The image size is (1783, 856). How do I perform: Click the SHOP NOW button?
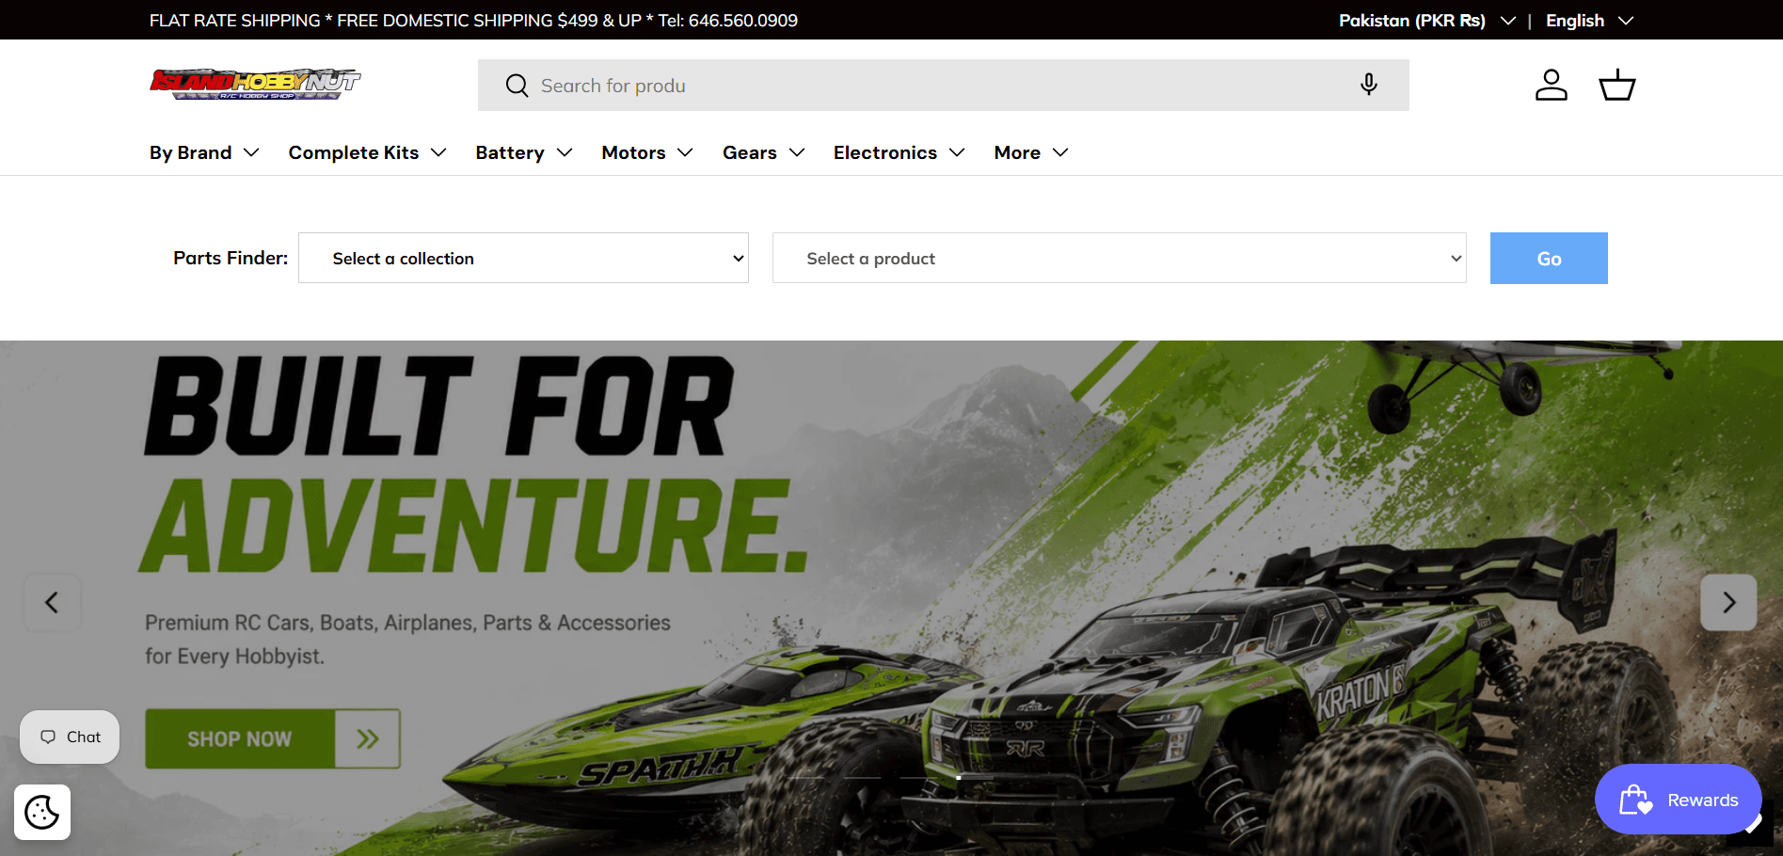click(273, 738)
